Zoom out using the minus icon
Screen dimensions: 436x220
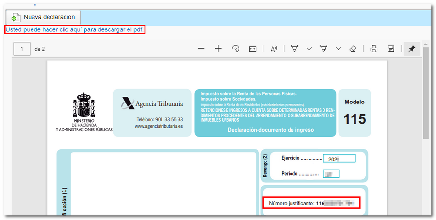pyautogui.click(x=201, y=49)
